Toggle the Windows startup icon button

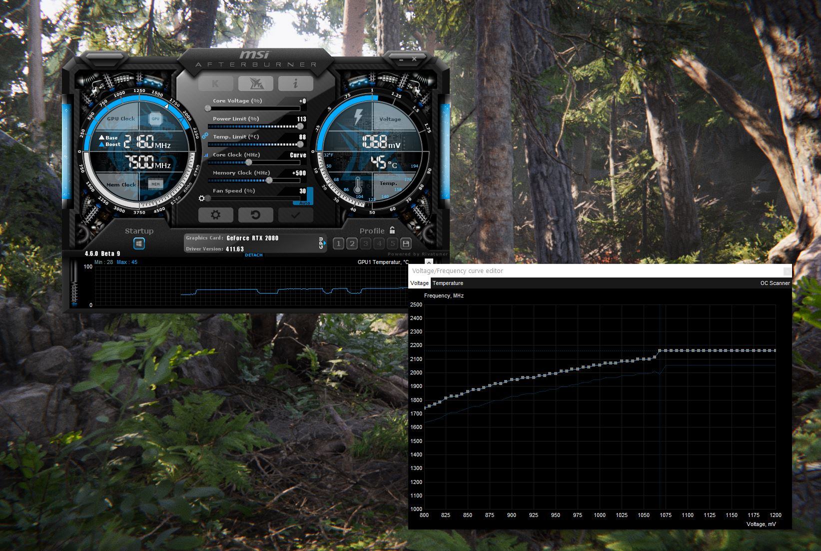pos(139,243)
